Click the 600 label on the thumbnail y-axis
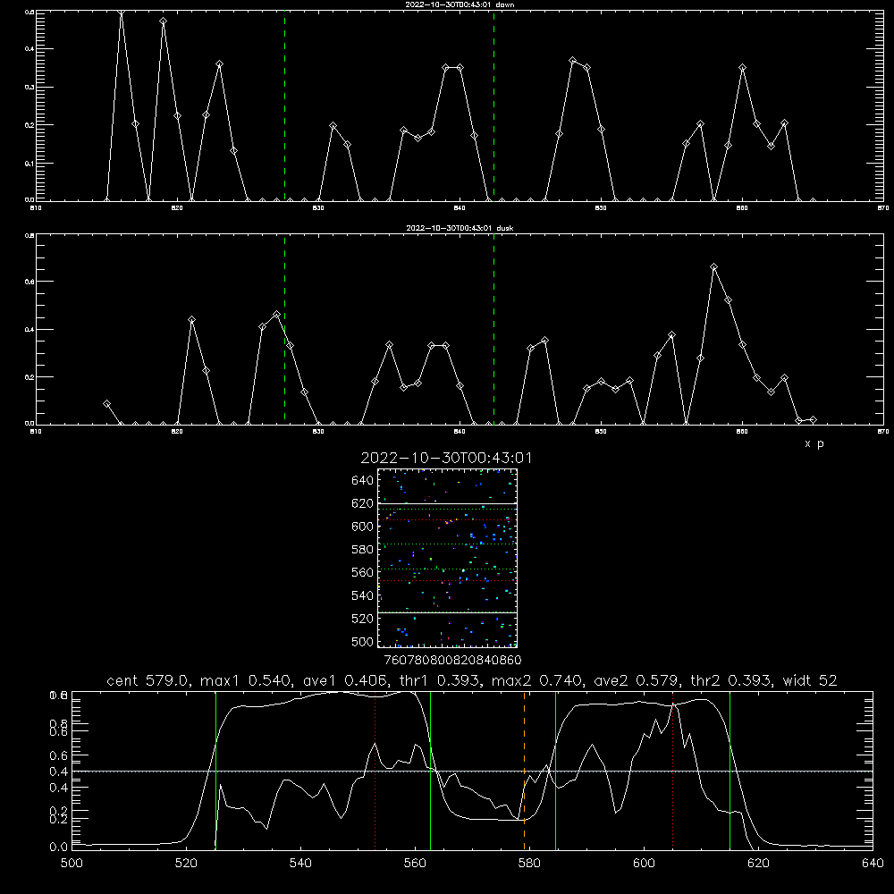894x894 pixels. pos(362,527)
